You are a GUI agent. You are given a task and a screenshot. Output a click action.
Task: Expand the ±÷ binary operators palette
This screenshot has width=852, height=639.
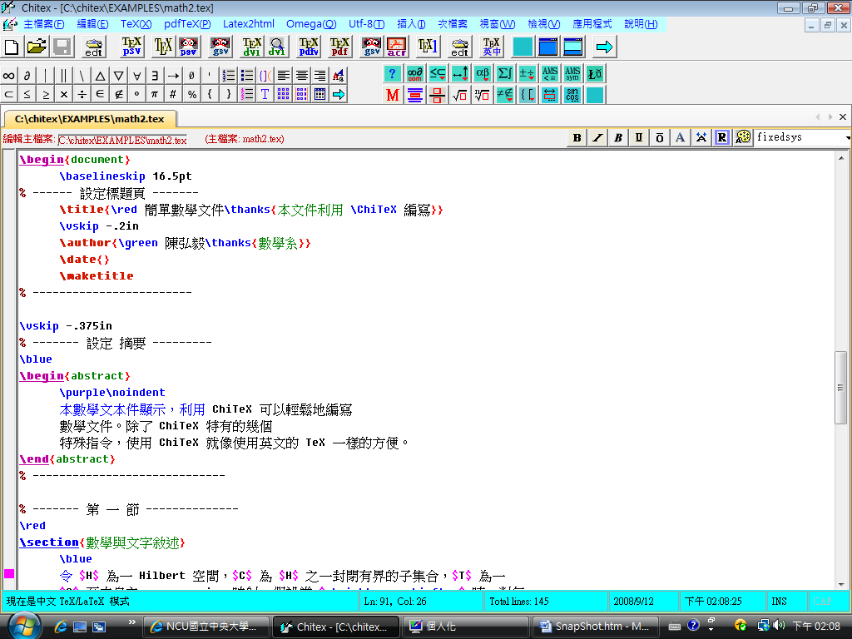[x=527, y=73]
